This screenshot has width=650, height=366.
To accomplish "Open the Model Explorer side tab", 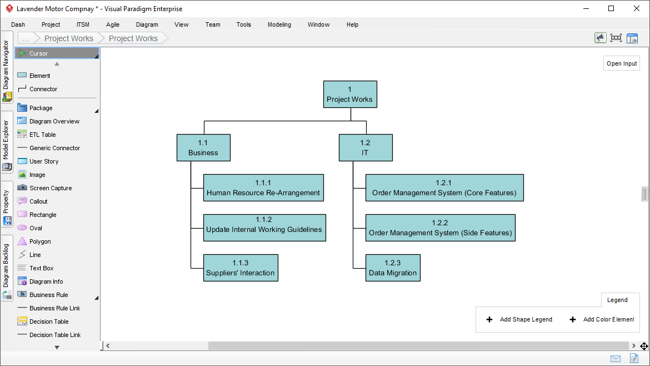I will click(7, 142).
